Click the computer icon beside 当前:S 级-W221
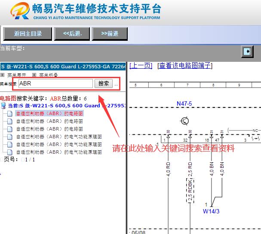 point(3,106)
